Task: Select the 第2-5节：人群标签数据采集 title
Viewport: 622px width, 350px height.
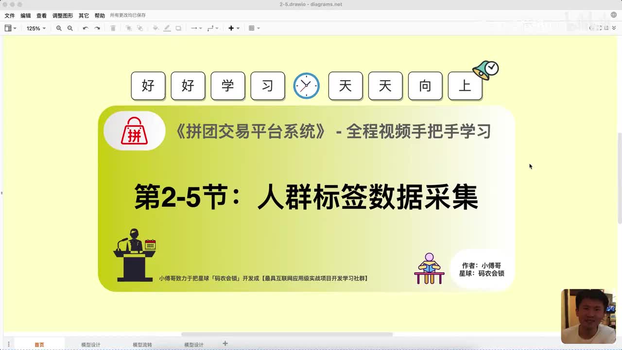Action: coord(306,197)
